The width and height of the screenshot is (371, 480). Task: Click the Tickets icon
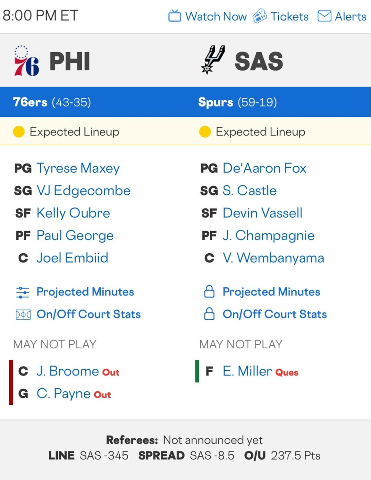(260, 16)
